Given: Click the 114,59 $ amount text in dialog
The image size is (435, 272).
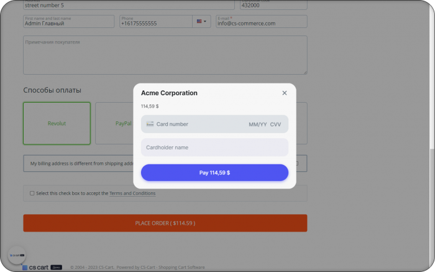Looking at the screenshot, I should tap(150, 106).
